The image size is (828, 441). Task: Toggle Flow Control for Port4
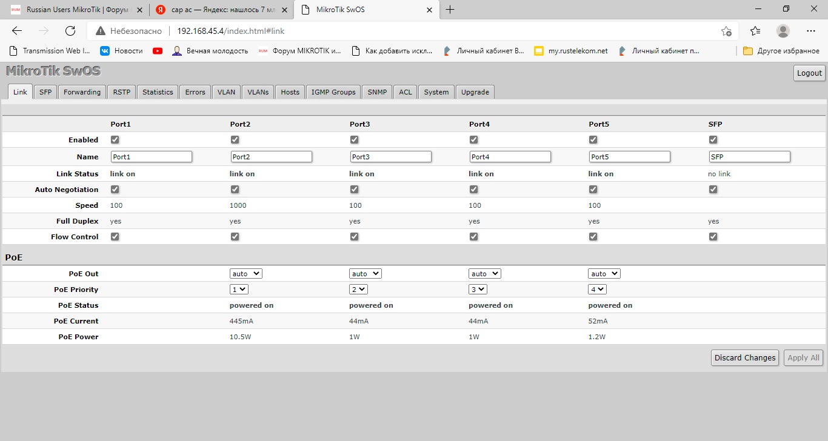coord(474,237)
